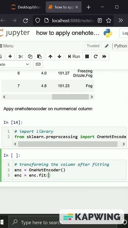This screenshot has height=228, width=128.
Task: Select the 'Freezing Drizzle,Fog' table cell
Action: (x=83, y=73)
